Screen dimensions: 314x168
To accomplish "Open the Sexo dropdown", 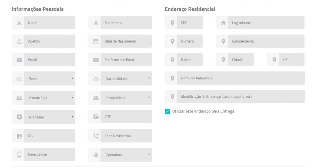I will point(49,79).
